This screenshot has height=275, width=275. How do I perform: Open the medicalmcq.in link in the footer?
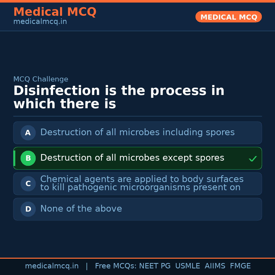click(x=52, y=266)
